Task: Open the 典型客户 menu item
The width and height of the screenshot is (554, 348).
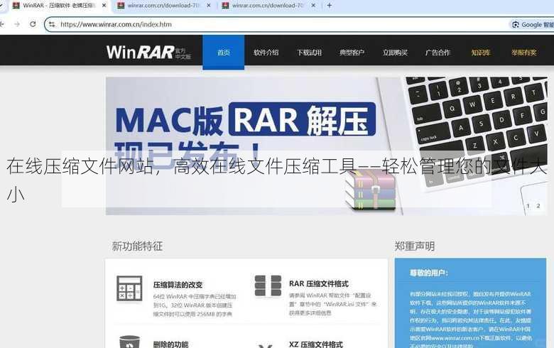Action: (352, 53)
